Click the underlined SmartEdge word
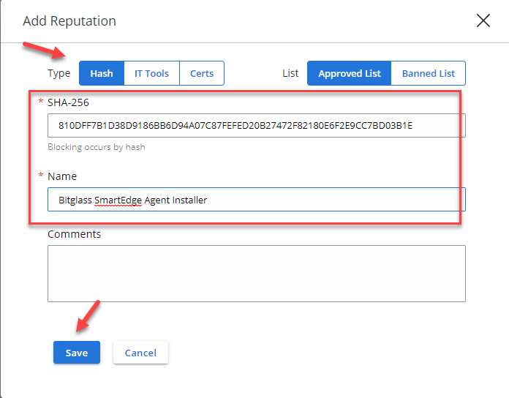Image resolution: width=509 pixels, height=398 pixels. [118, 200]
